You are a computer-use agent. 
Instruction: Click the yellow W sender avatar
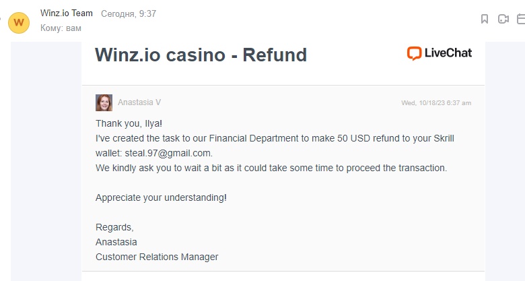(19, 23)
